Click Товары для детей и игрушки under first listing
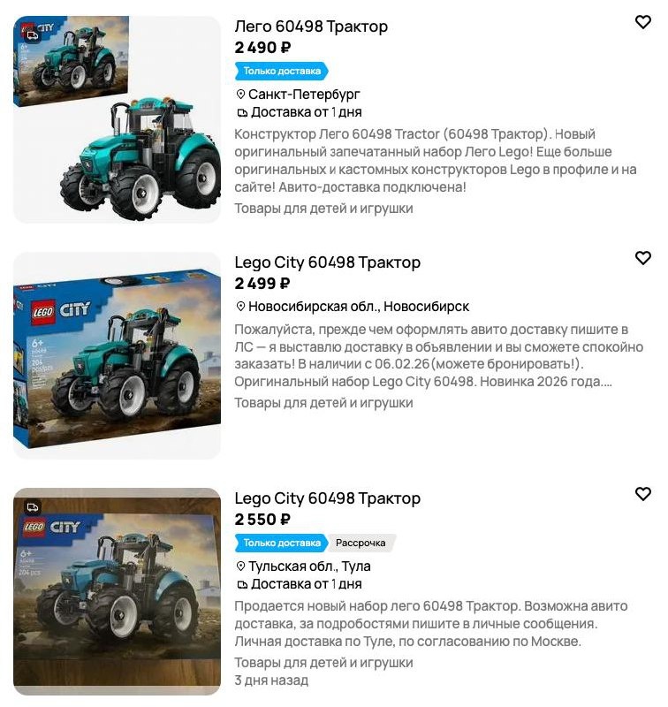The image size is (668, 707). 323,209
